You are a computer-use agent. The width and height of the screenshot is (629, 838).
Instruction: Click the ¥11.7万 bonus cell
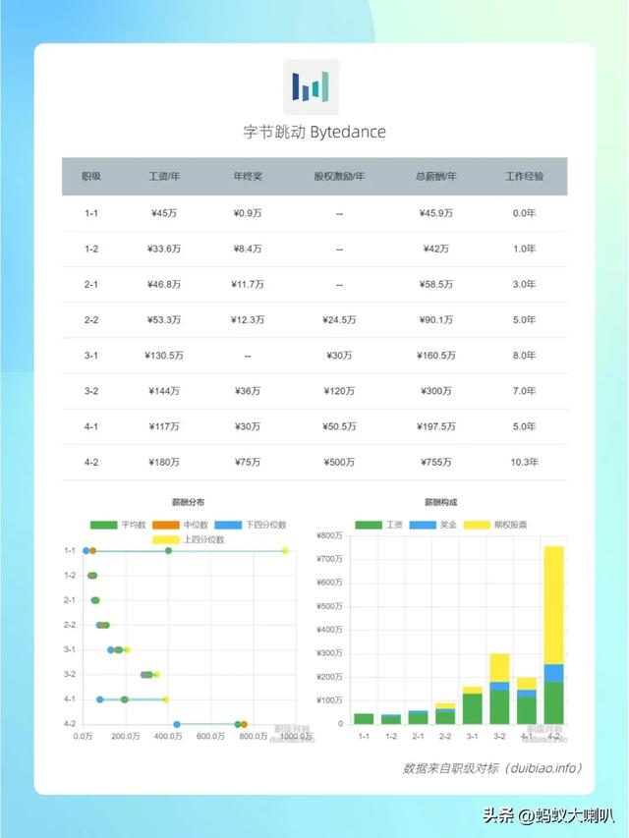[248, 284]
